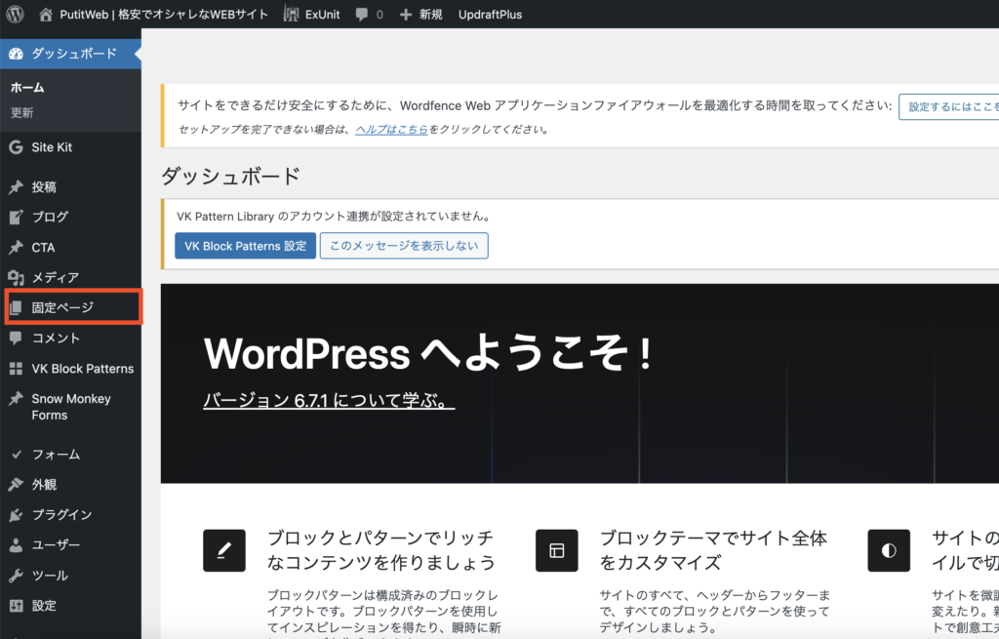
Task: Click the comments bubble icon in admin bar
Action: tap(362, 15)
